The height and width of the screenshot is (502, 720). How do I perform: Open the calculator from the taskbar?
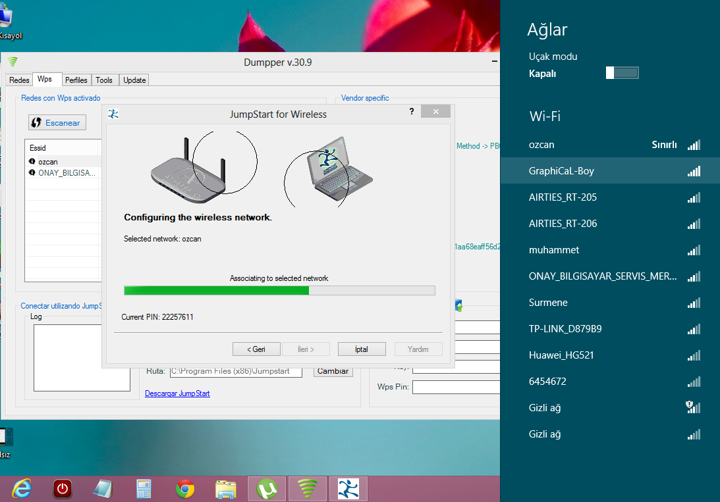[x=144, y=489]
